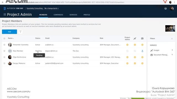
Task: Click The Zoo company cell
Action: tap(76, 51)
